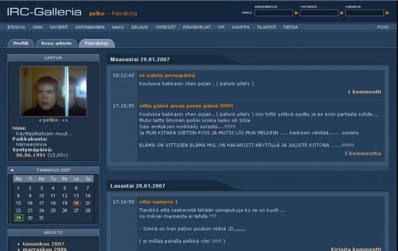
Task: Click the Pois! logout link
Action: [x=383, y=27]
